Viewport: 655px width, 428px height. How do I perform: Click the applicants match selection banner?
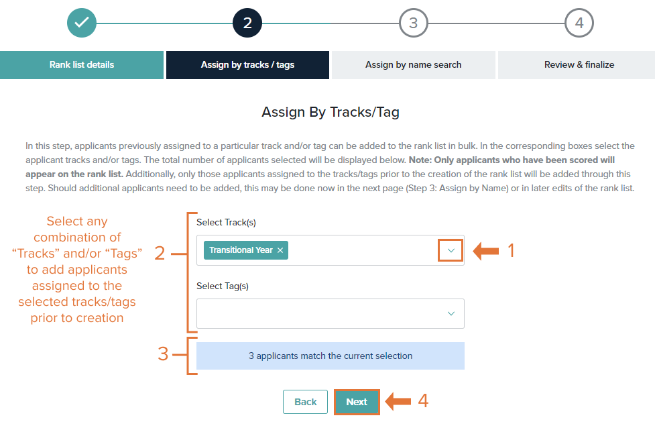pyautogui.click(x=330, y=356)
